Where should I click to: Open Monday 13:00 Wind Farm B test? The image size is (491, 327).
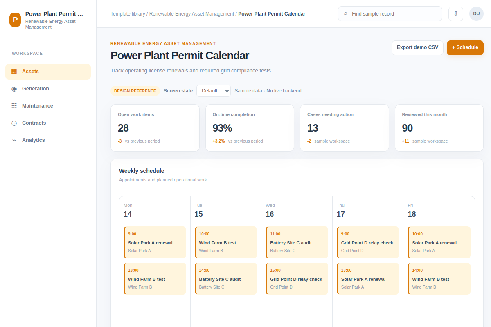[x=155, y=279]
